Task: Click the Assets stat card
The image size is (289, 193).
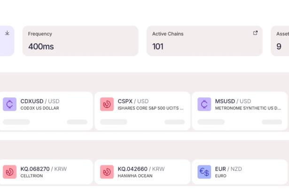Action: click(x=281, y=41)
